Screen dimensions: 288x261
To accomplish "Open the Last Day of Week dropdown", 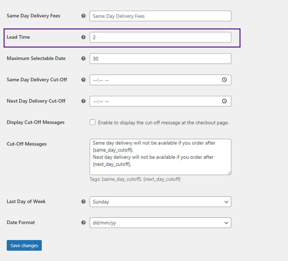I will tap(160, 202).
